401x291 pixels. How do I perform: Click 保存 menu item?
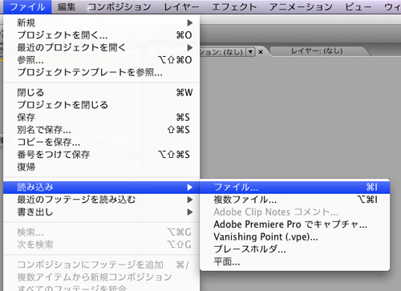pyautogui.click(x=102, y=117)
